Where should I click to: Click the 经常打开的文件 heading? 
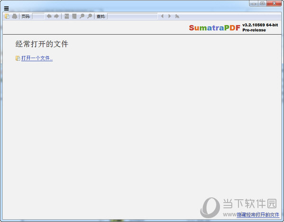[42, 44]
